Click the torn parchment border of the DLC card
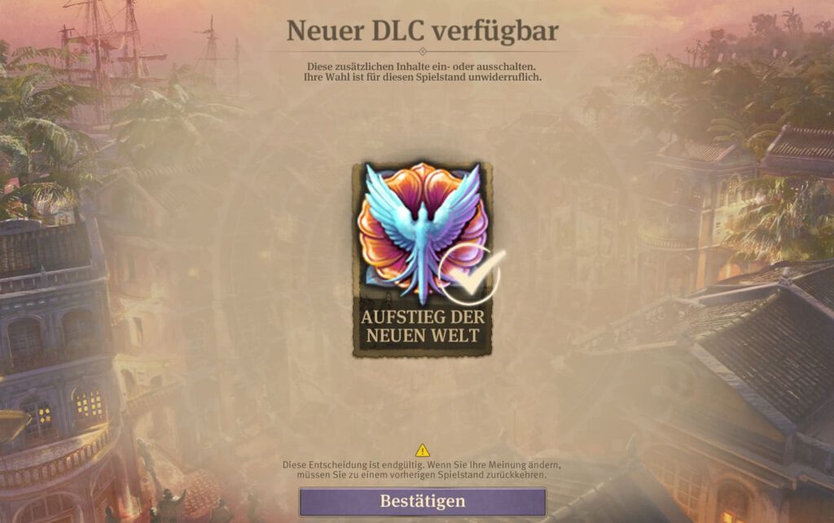 (353, 259)
